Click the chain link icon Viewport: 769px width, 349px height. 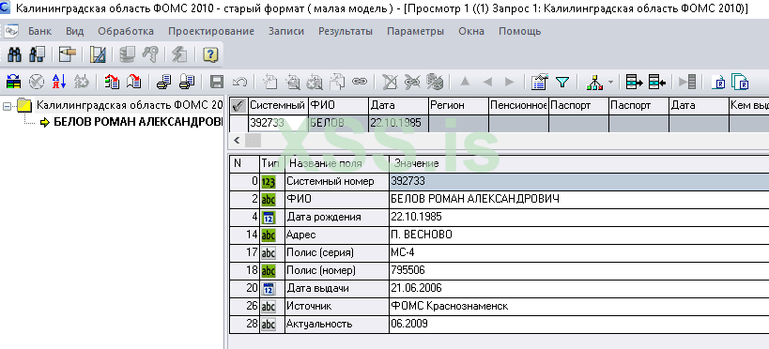point(360,81)
